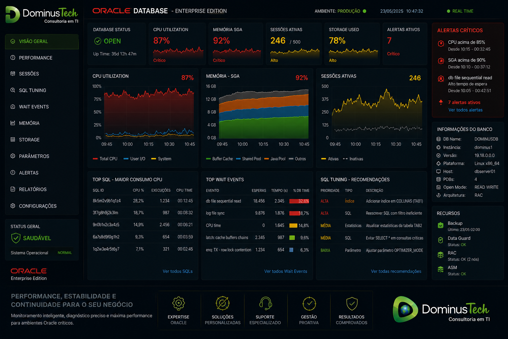Click the 32,6% DB time bar
This screenshot has height=339, width=508.
(299, 201)
